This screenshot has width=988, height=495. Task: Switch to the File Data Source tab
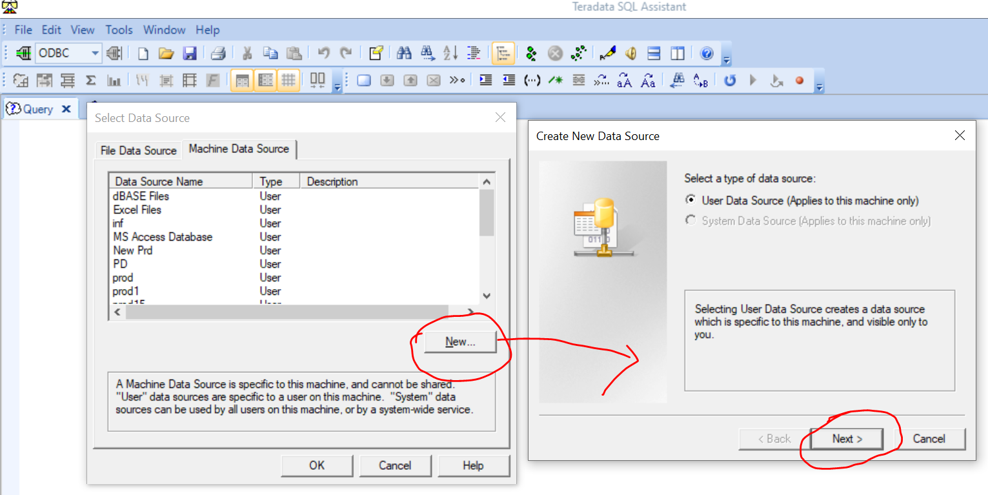pos(138,150)
